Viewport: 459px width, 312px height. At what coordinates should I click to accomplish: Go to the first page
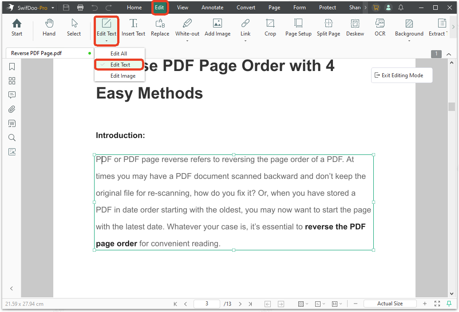(175, 304)
